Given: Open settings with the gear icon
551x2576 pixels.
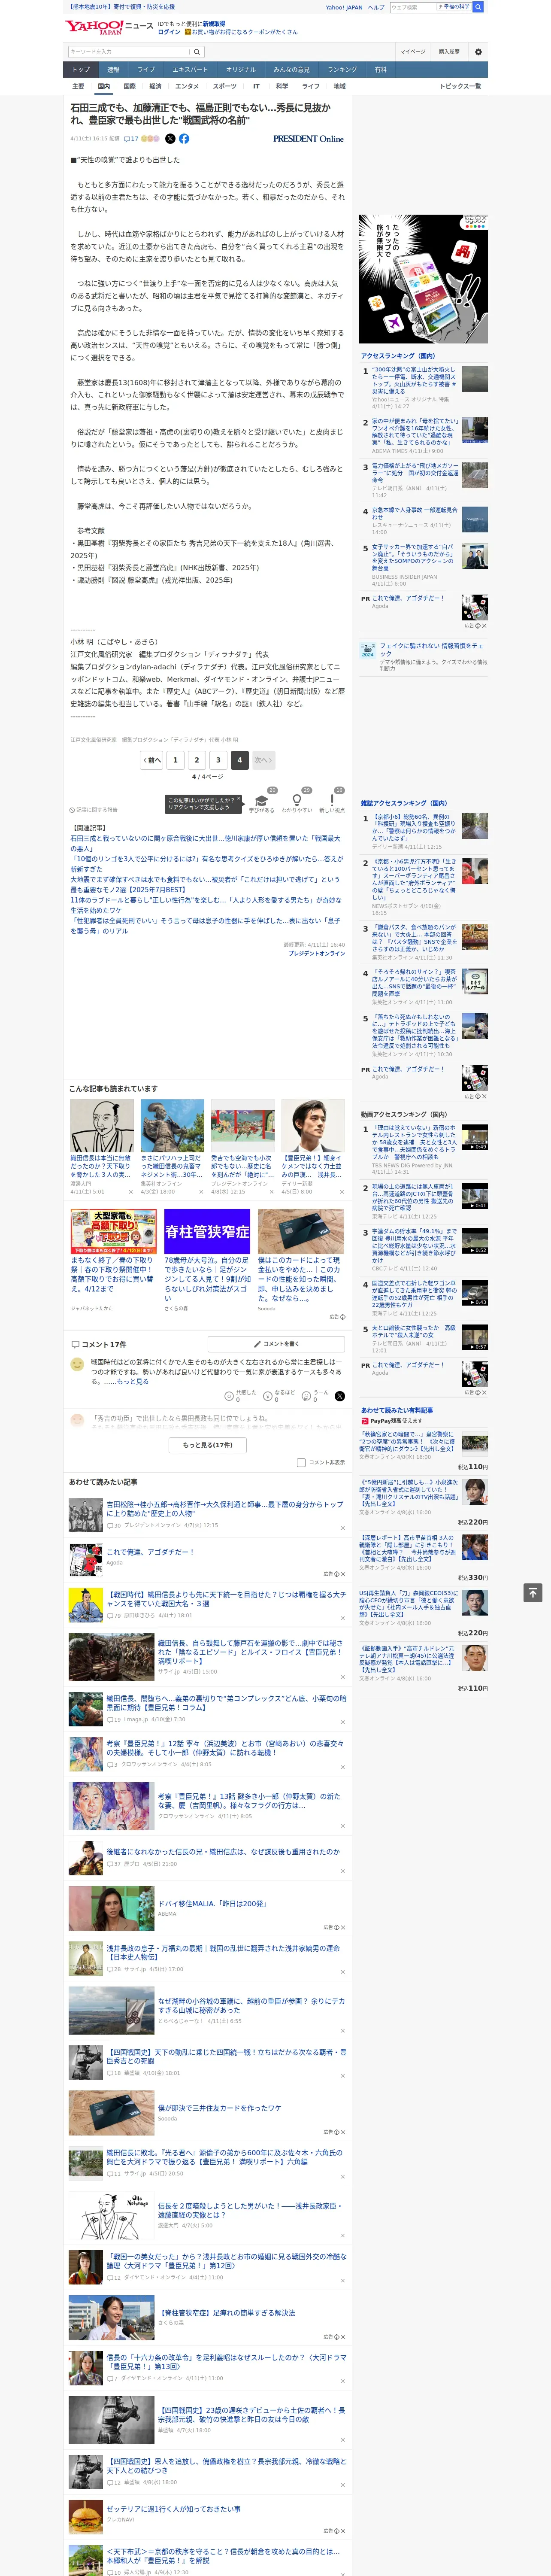Looking at the screenshot, I should pyautogui.click(x=478, y=52).
